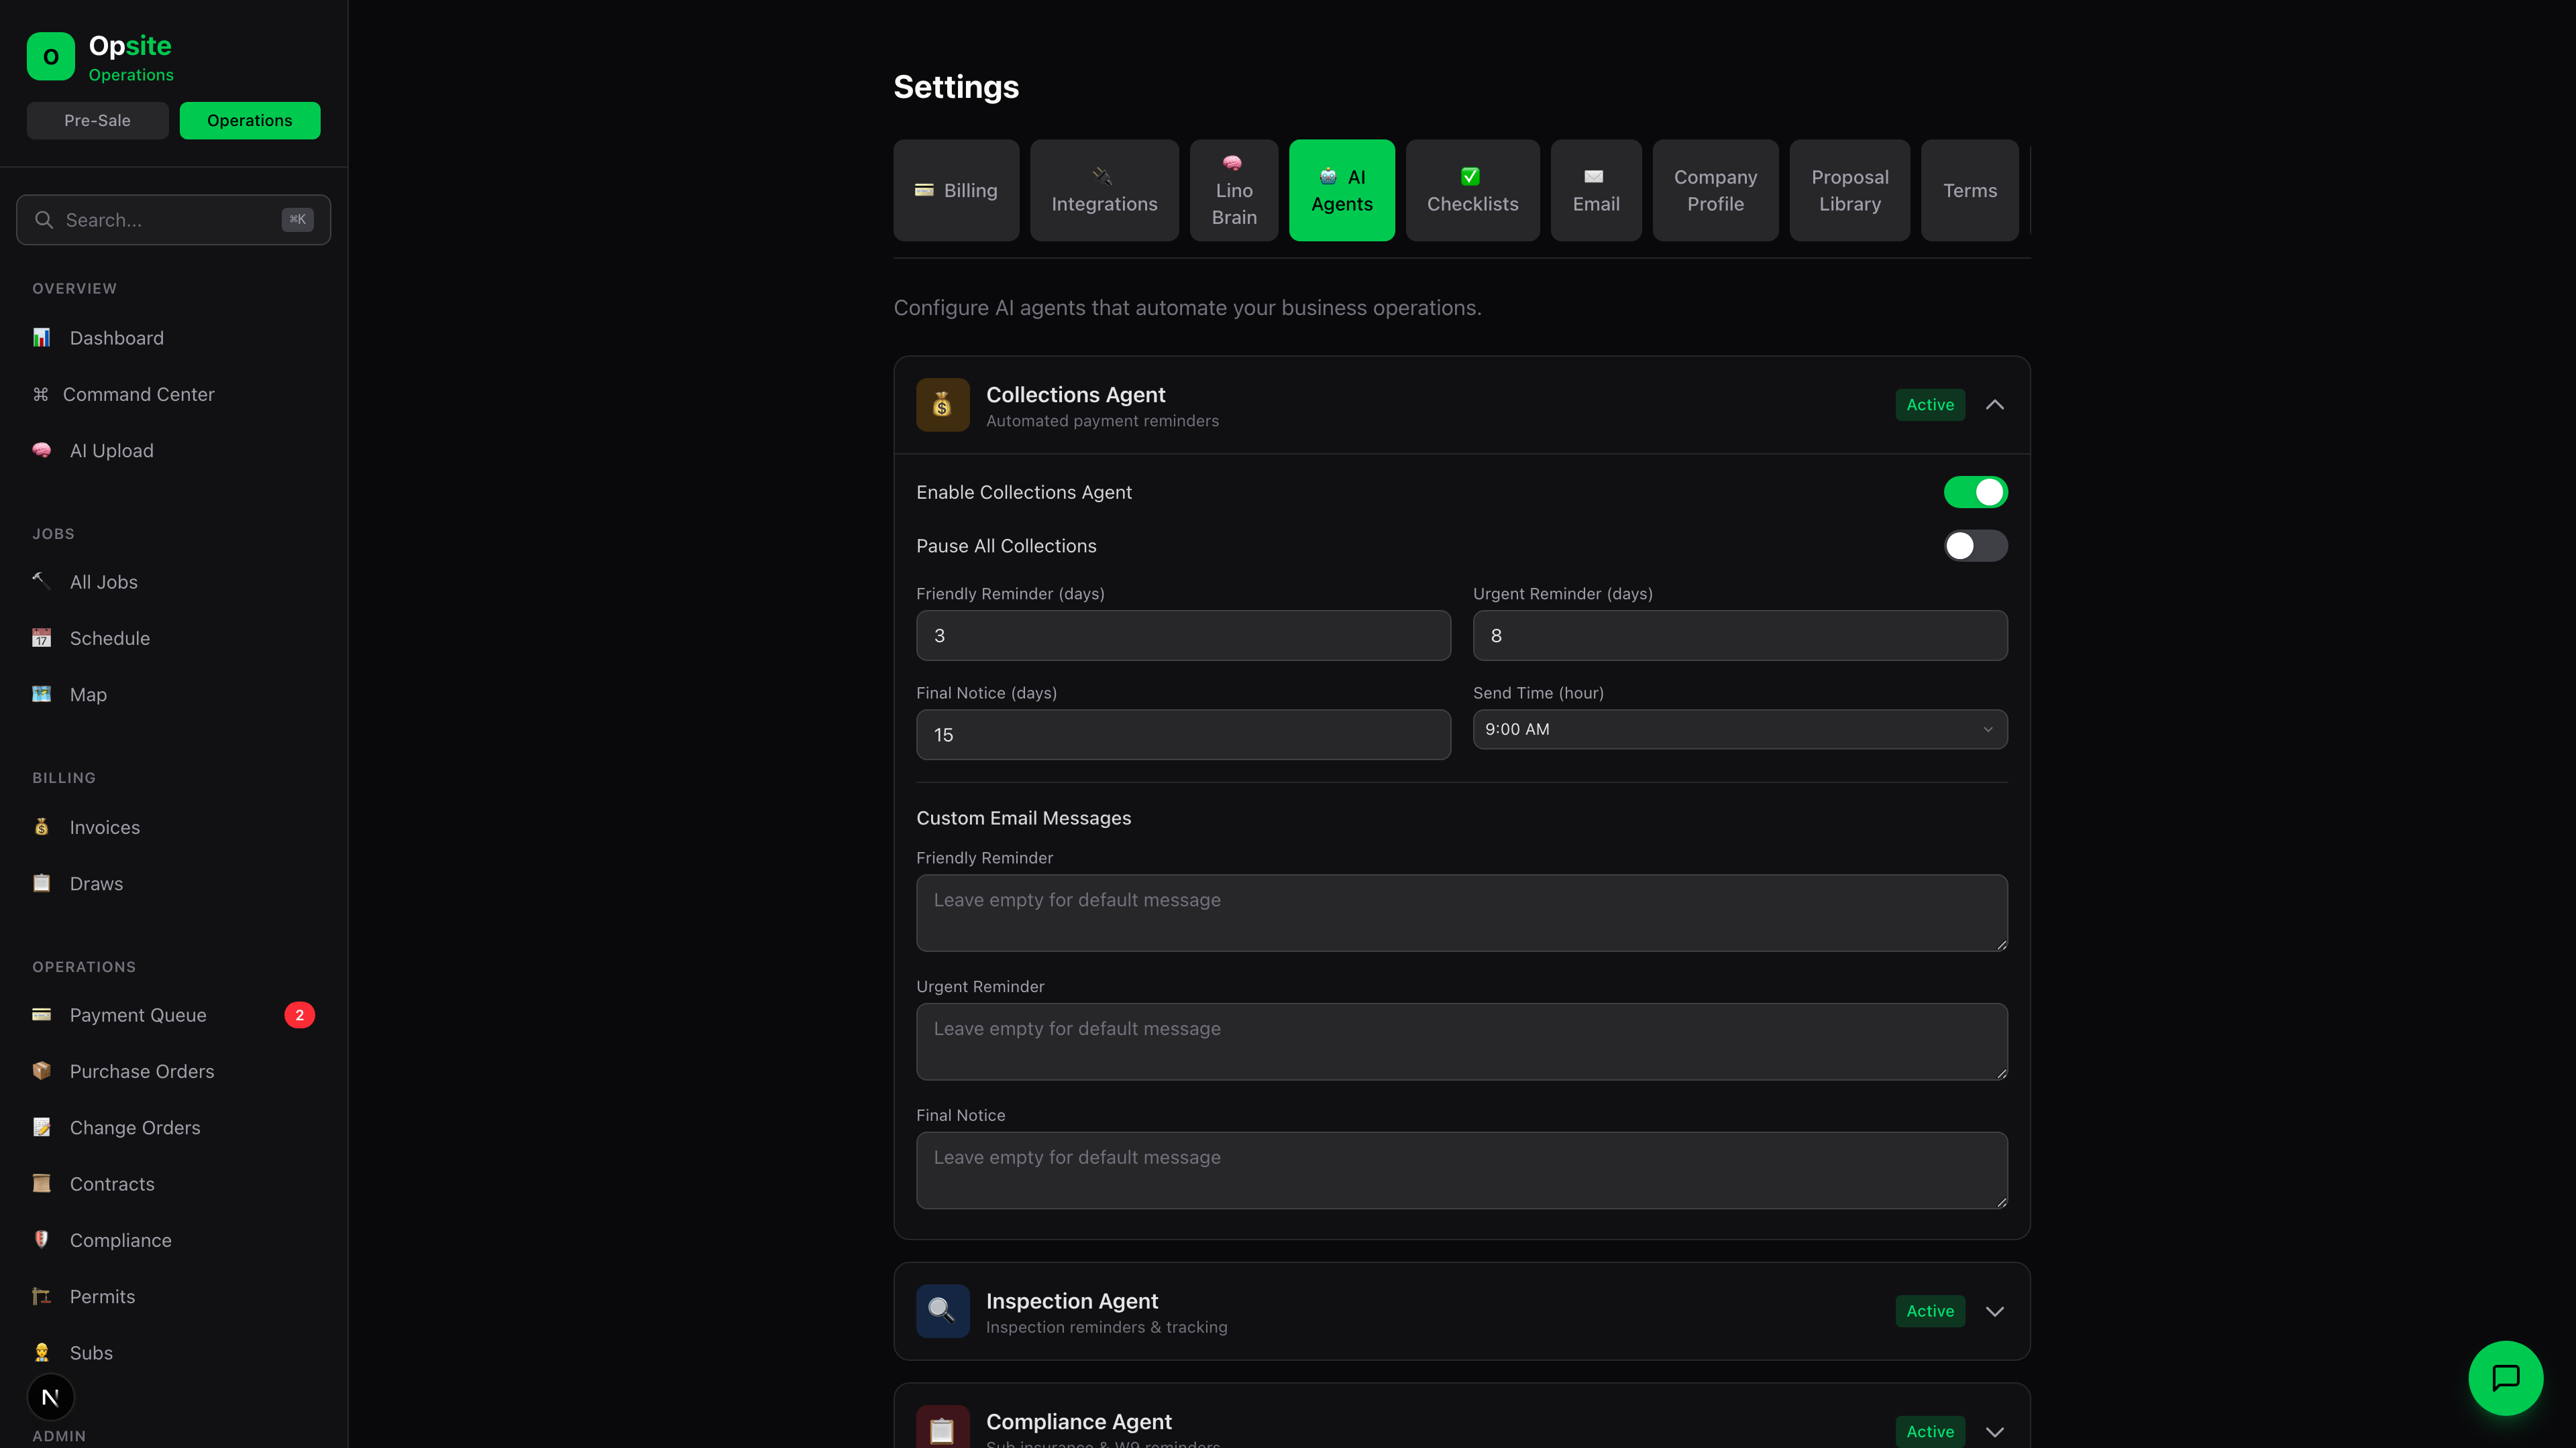The image size is (2576, 1448).
Task: Click the Urgent Reminder days field
Action: click(1740, 636)
